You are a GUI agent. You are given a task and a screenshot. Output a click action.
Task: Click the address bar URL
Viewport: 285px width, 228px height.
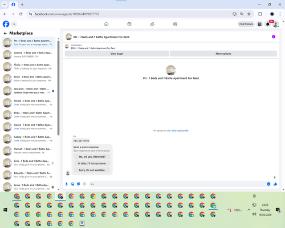[67, 14]
